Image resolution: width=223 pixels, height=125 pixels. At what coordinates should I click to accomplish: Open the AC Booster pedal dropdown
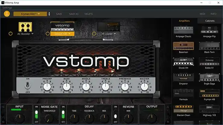[x=25, y=34]
